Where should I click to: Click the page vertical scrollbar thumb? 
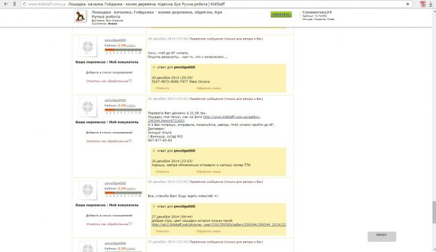point(434,212)
